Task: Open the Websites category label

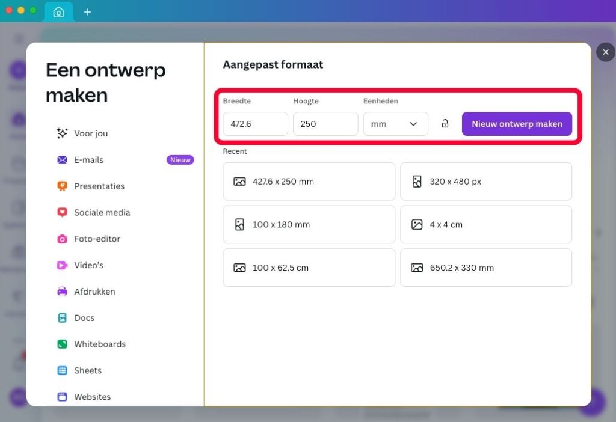Action: click(93, 397)
